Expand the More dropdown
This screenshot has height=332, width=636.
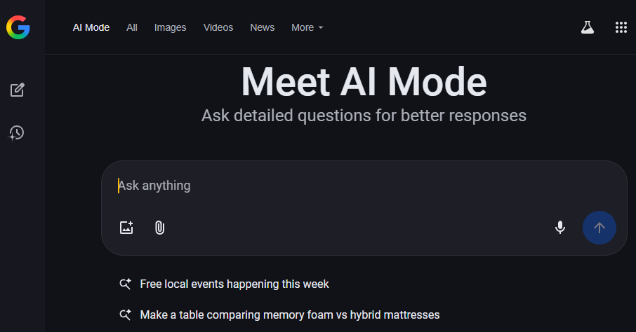point(307,27)
